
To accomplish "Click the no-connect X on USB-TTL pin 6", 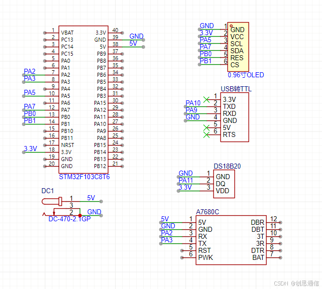I will pyautogui.click(x=206, y=135).
